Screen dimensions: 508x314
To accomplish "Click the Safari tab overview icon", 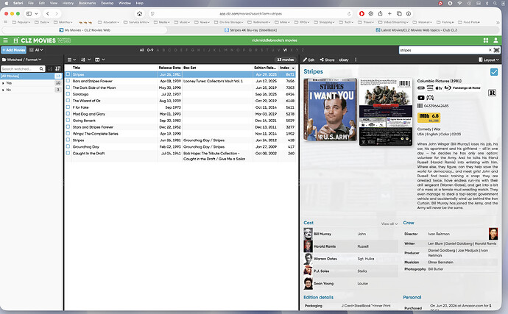I will (x=399, y=13).
